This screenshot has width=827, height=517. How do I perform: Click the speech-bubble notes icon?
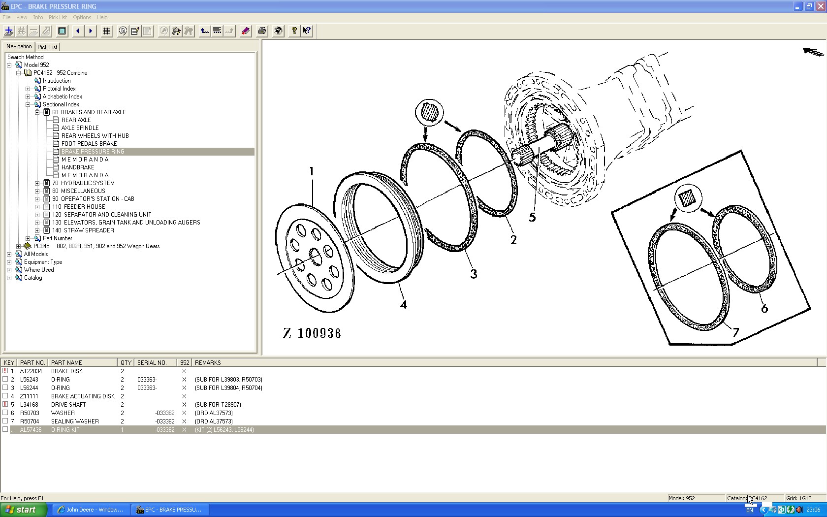click(x=123, y=31)
